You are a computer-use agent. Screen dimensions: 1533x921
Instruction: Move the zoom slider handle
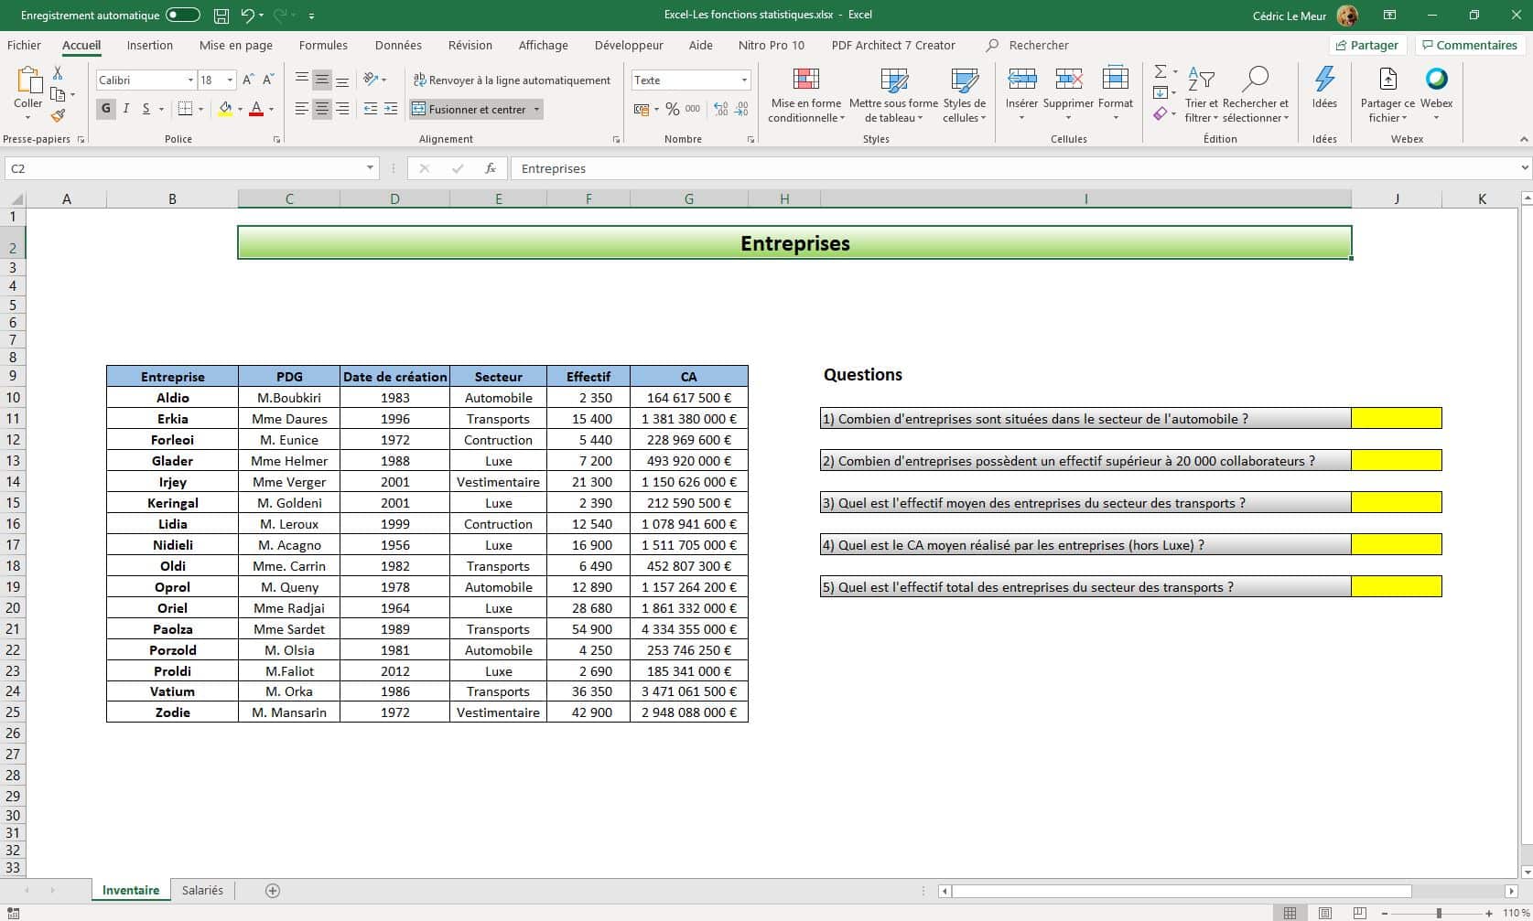click(x=1439, y=913)
